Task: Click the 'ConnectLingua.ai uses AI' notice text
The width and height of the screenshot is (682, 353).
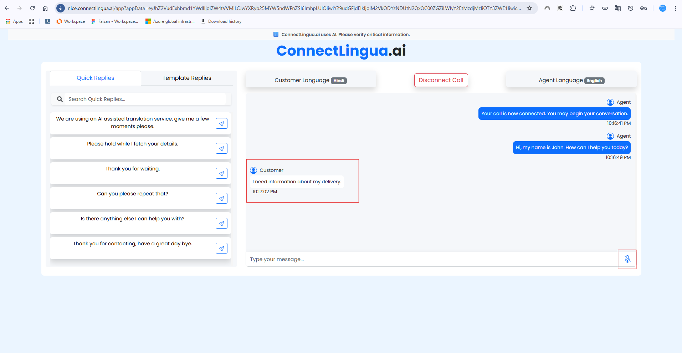Action: click(x=345, y=35)
